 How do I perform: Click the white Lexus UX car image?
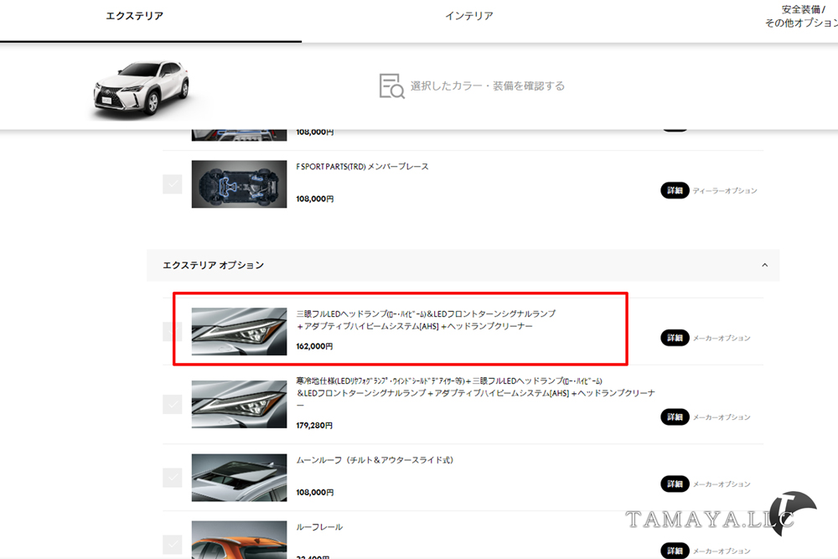pos(142,89)
